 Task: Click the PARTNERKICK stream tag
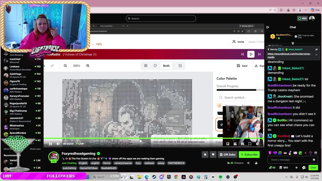176,163
